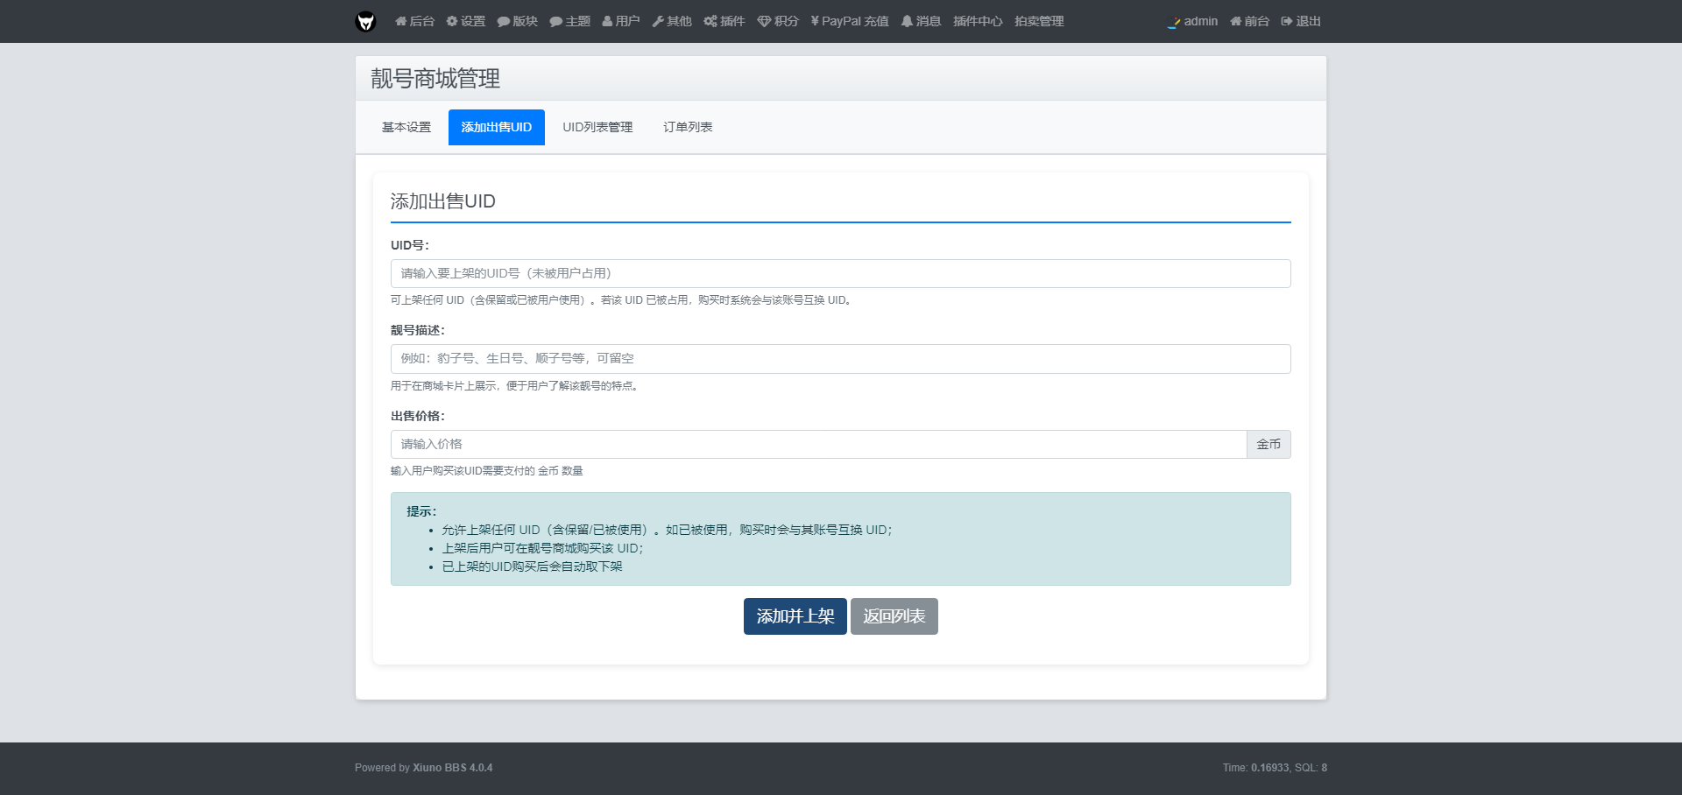Switch to the 基本设置 tab
This screenshot has width=1682, height=795.
click(406, 127)
